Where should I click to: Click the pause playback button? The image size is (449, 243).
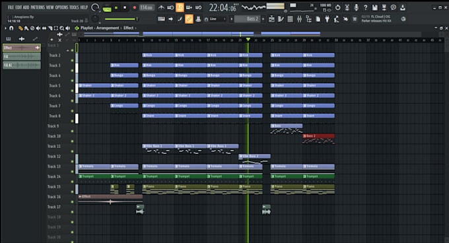(x=116, y=8)
